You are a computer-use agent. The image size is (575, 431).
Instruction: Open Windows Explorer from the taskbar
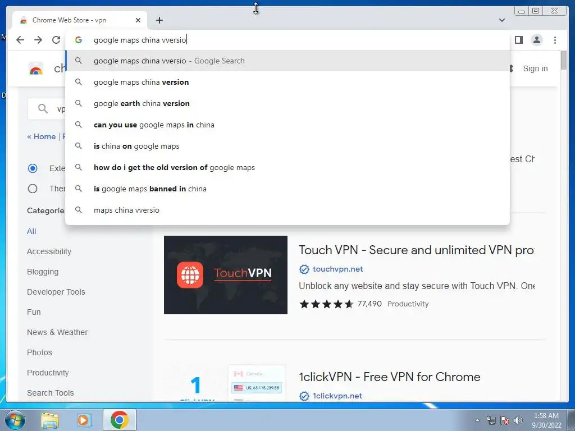click(x=50, y=420)
